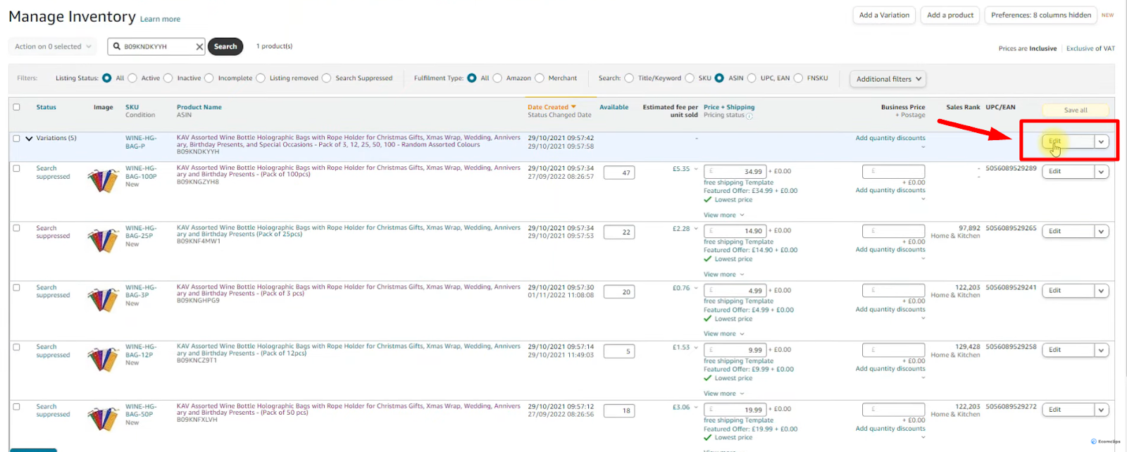Open the Edit dropdown arrow for the 100P row
This screenshot has width=1127, height=452.
(1102, 172)
